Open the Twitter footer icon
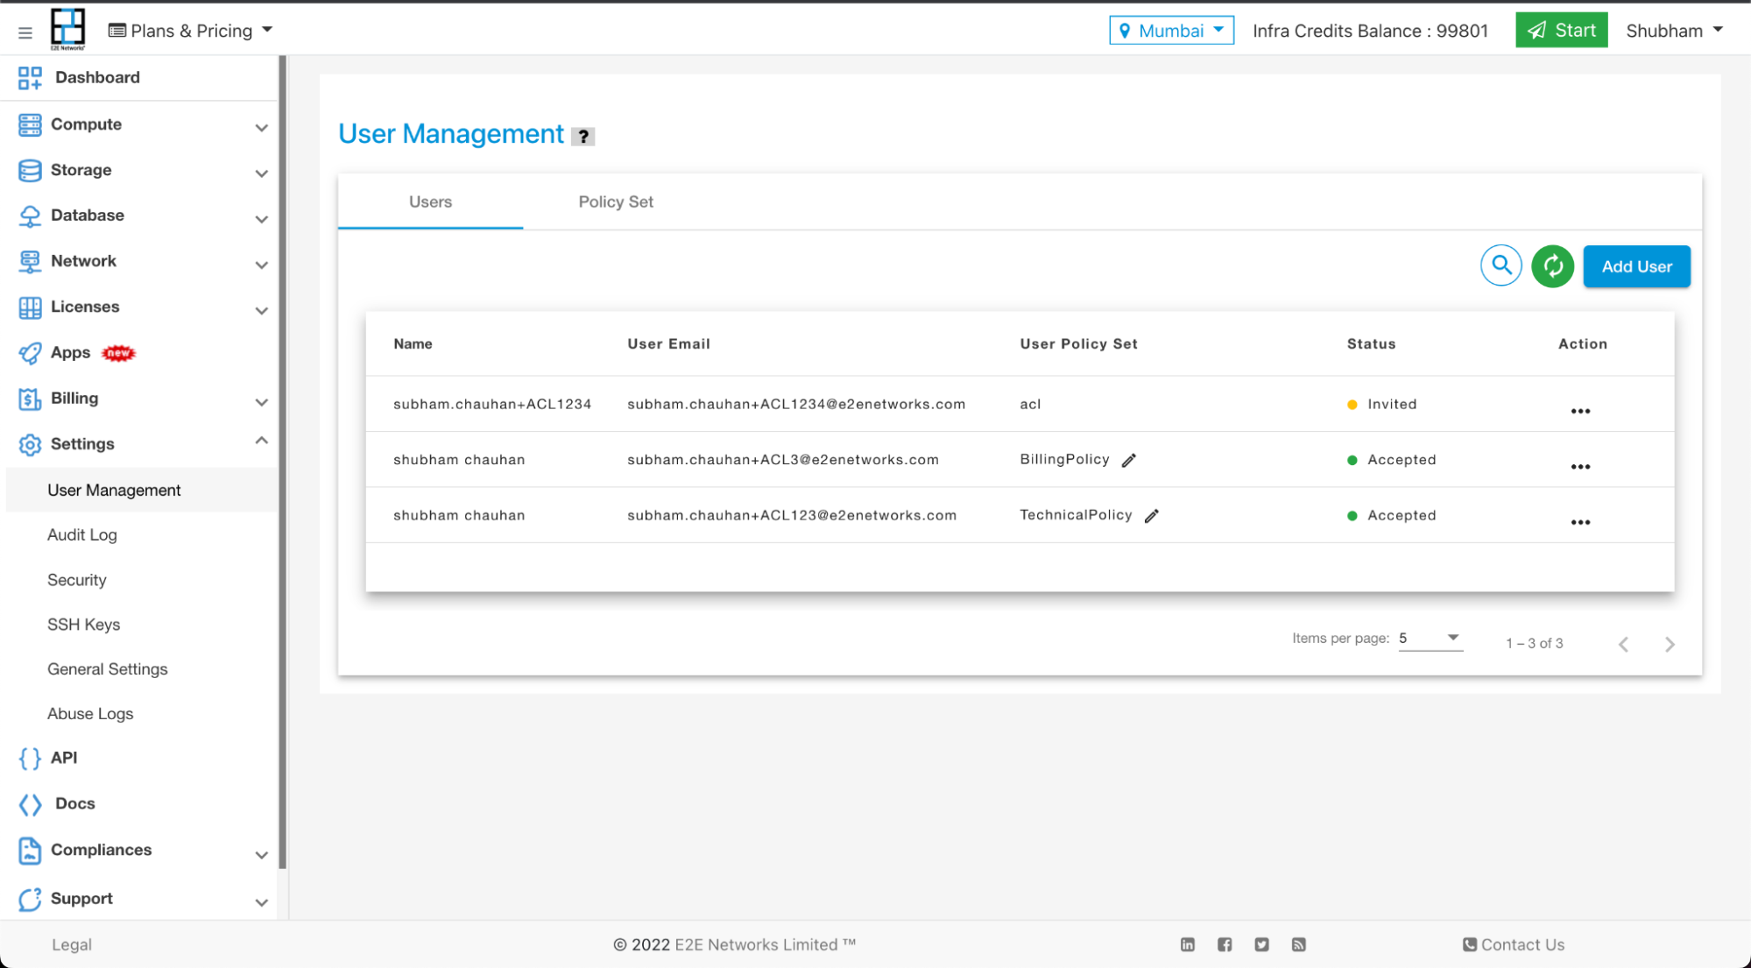Image resolution: width=1751 pixels, height=968 pixels. coord(1261,944)
